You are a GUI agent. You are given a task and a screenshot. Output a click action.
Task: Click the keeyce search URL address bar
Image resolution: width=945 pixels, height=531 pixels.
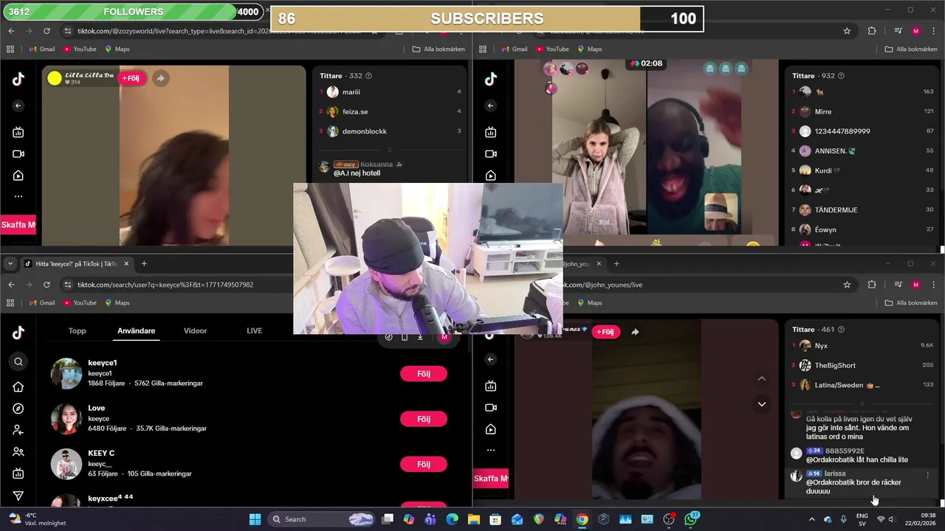tap(165, 285)
